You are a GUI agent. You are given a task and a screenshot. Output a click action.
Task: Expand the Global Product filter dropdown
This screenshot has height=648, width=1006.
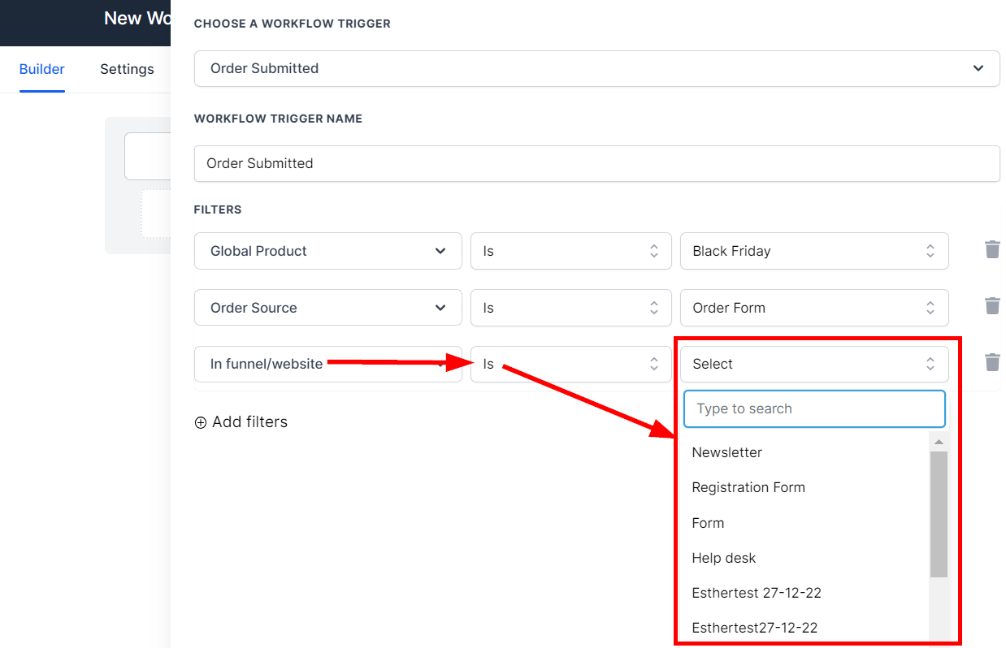(x=327, y=251)
